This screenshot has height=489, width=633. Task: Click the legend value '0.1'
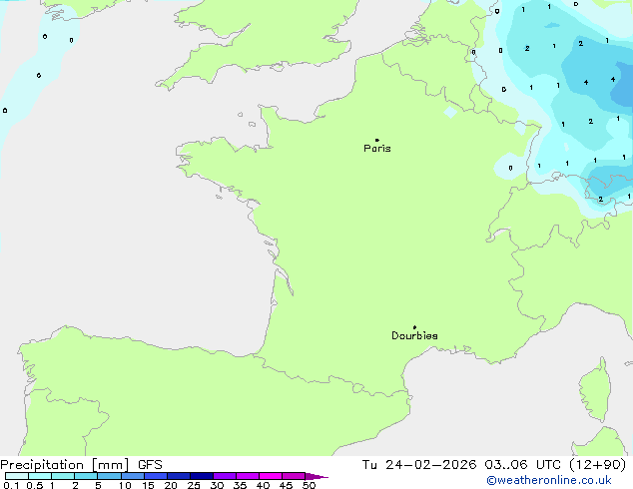click(11, 485)
